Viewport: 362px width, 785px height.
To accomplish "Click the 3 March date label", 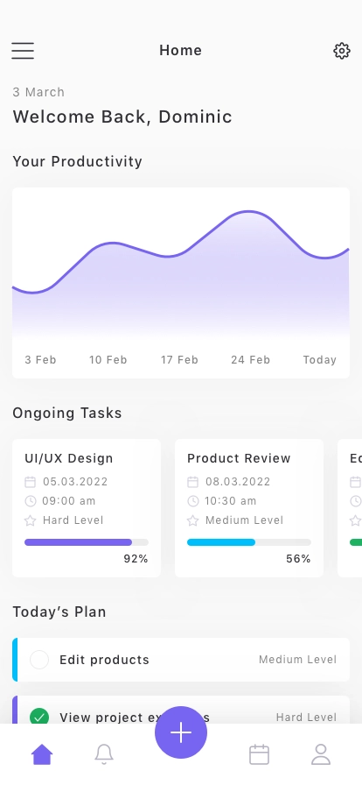I will point(38,92).
